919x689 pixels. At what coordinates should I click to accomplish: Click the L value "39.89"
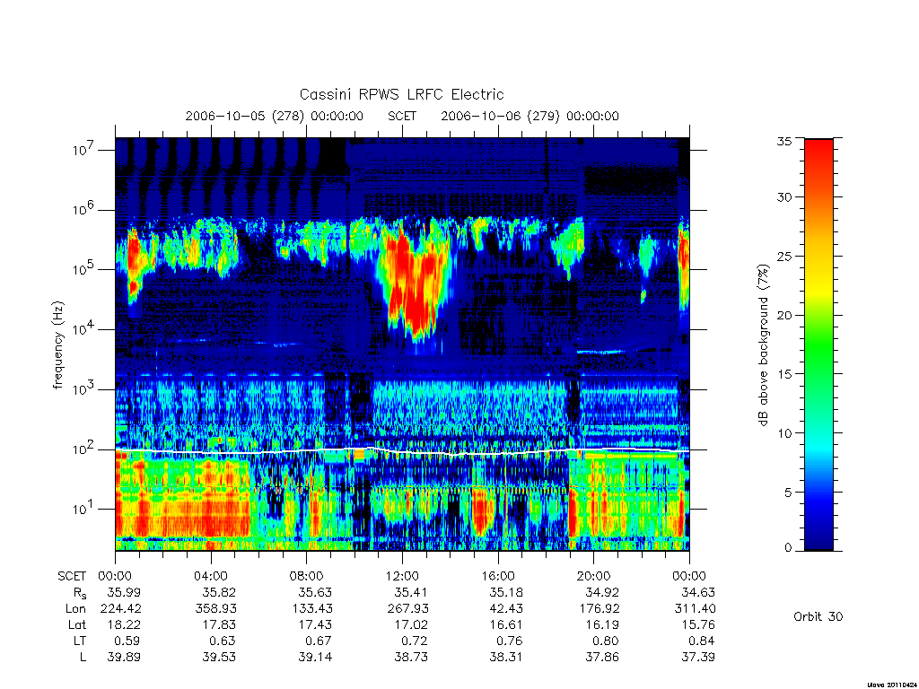point(124,657)
